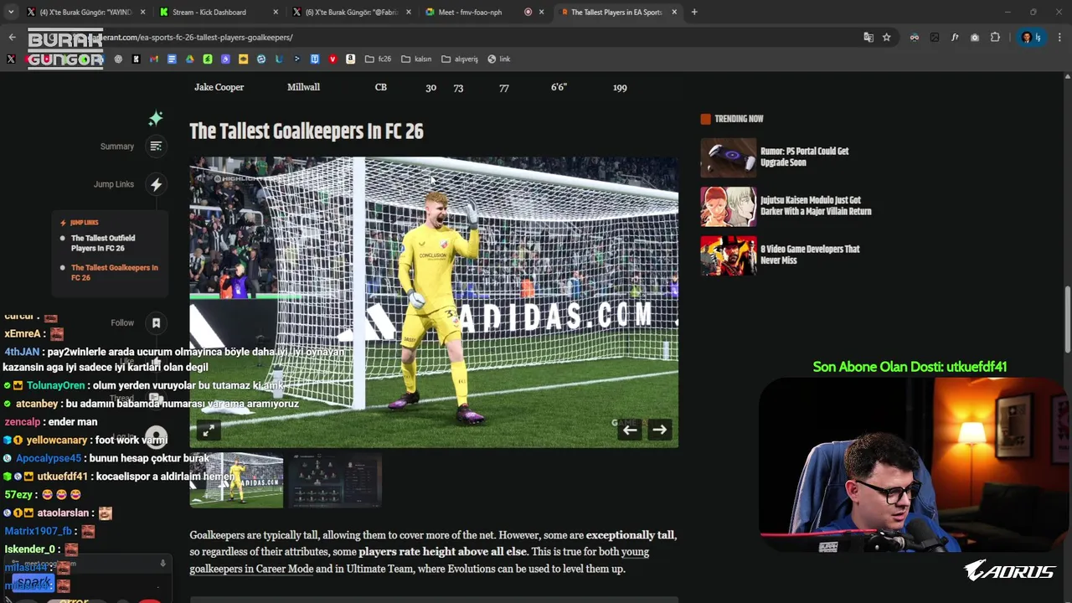Click the Jujutsu Kaisen trending thumbnail
Screen dimensions: 1072x603
point(729,206)
